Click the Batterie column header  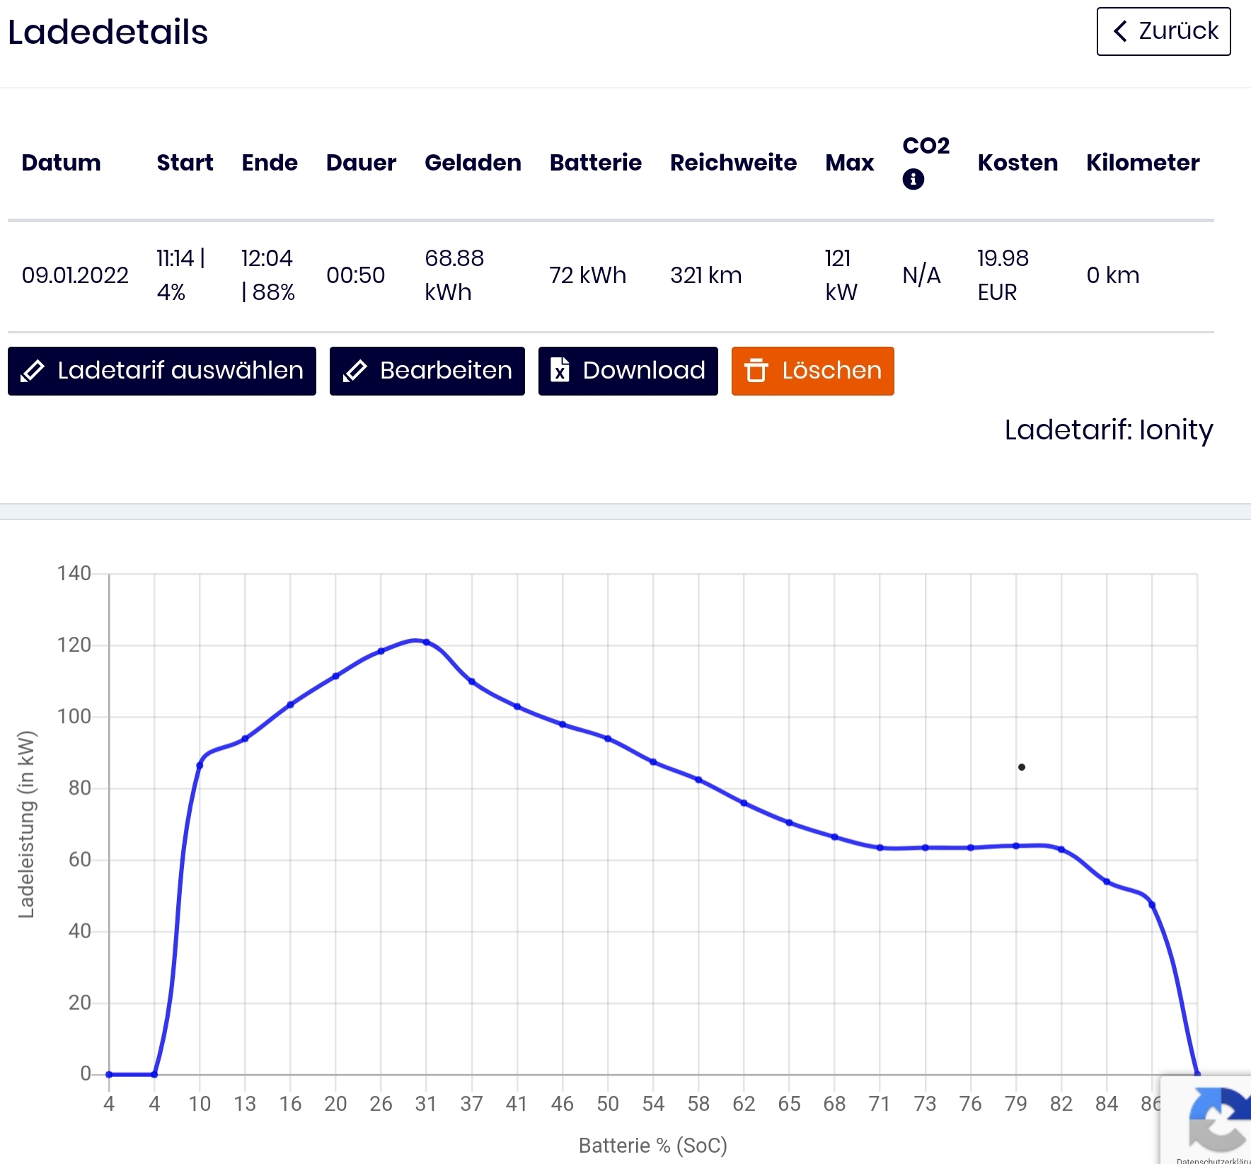(x=596, y=163)
